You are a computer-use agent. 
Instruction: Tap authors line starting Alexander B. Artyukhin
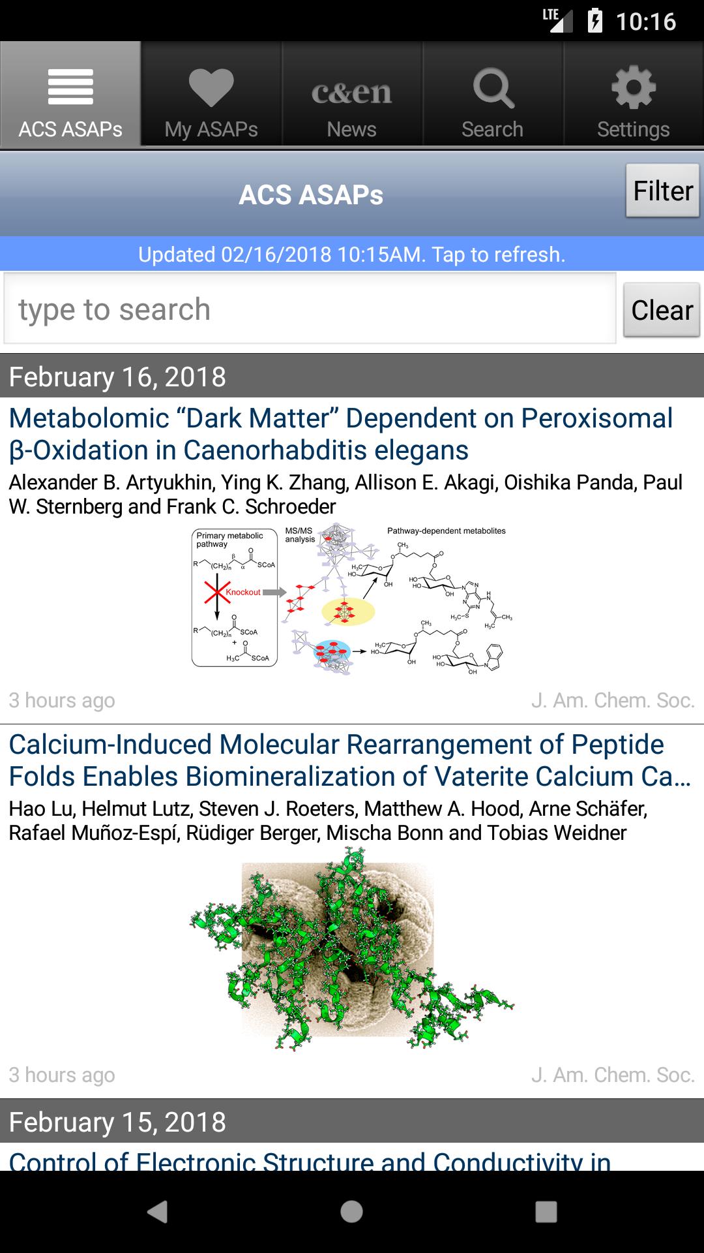(x=345, y=494)
